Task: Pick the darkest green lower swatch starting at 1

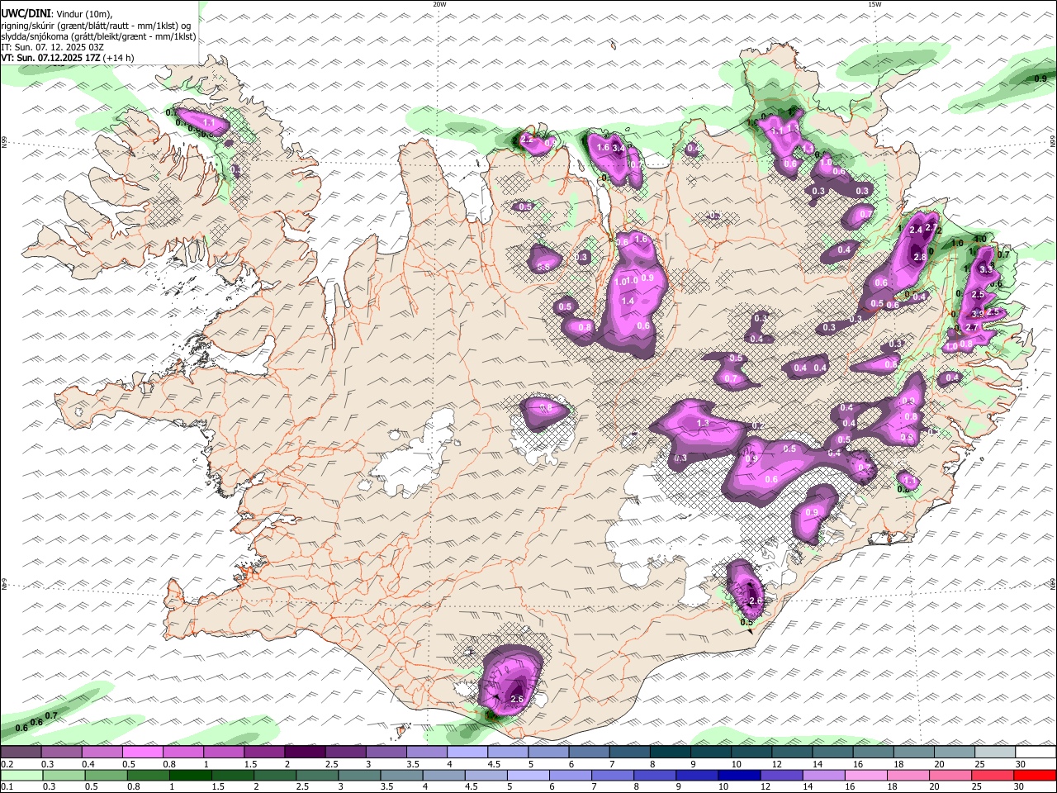Action: coord(190,776)
